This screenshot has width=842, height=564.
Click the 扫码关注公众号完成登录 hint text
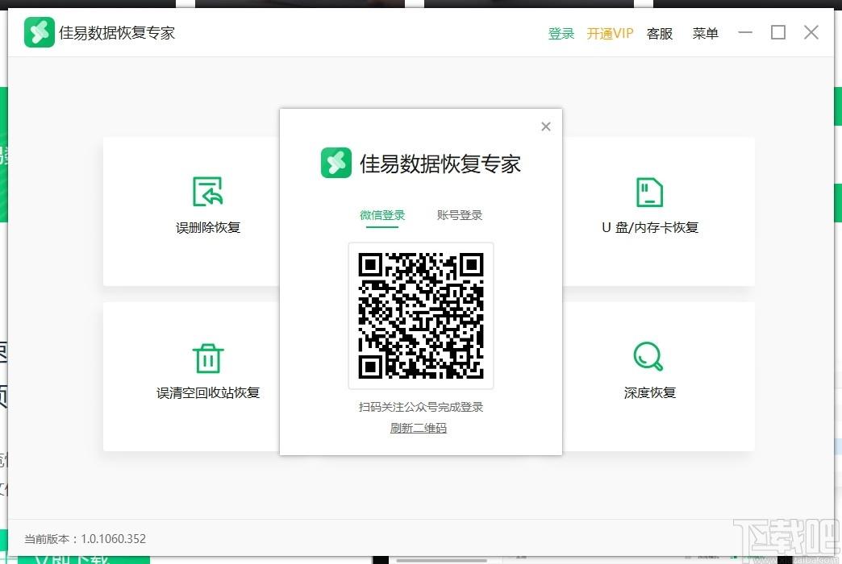pos(421,407)
